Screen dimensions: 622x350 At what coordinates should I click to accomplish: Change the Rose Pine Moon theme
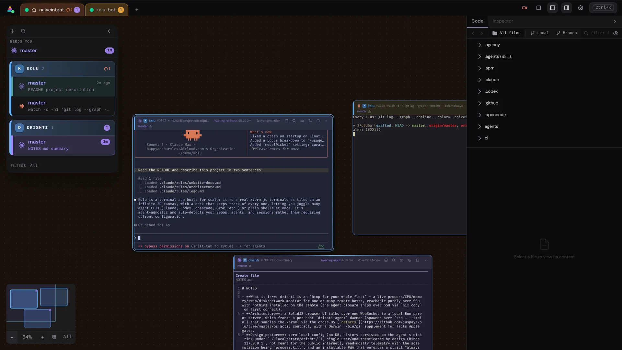click(x=369, y=260)
